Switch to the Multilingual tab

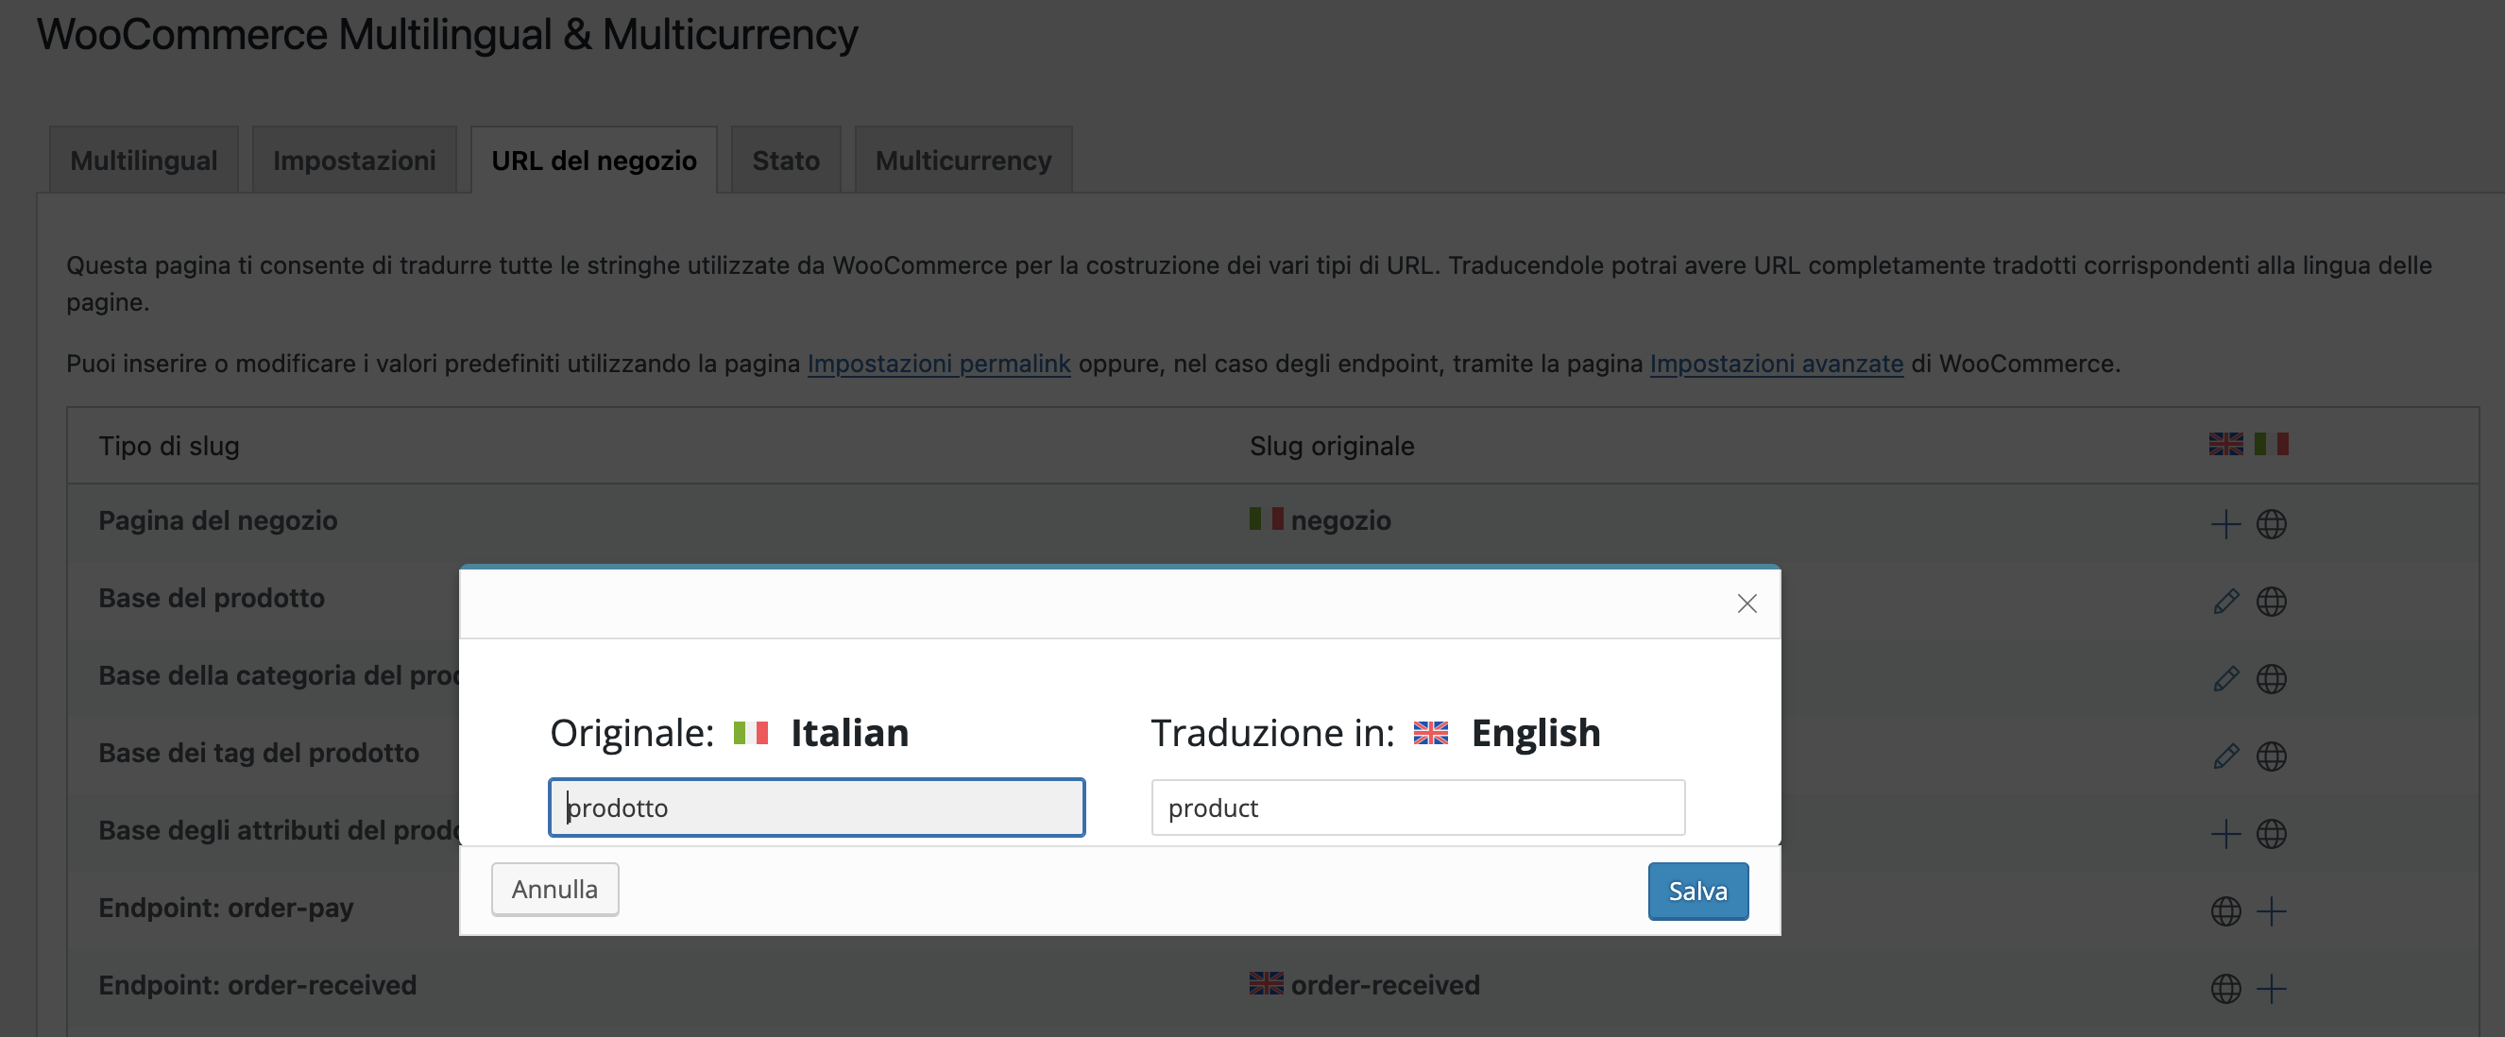(144, 161)
